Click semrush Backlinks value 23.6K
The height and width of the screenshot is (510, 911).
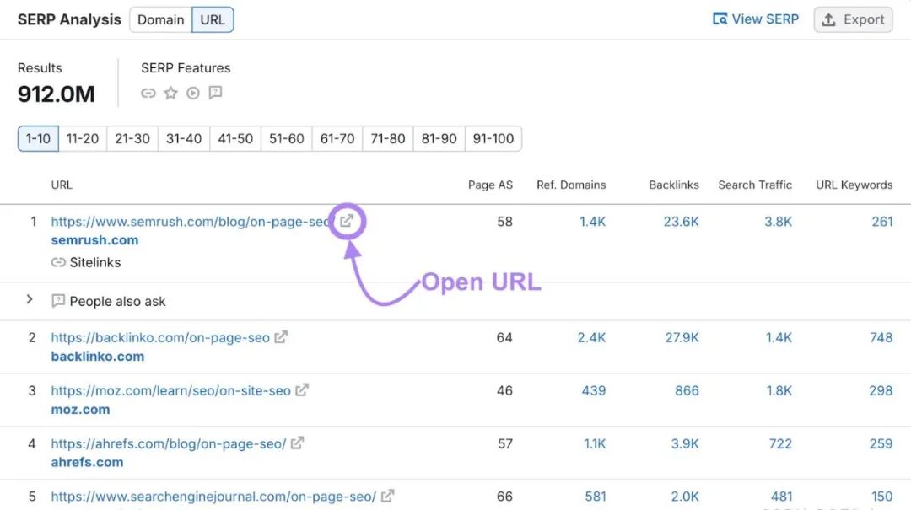point(681,222)
